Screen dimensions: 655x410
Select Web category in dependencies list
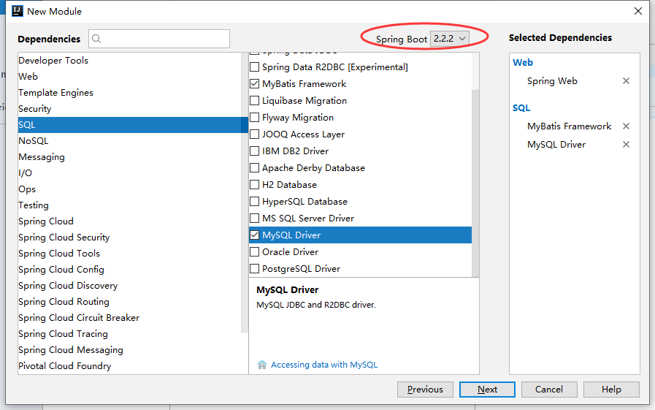coord(129,77)
